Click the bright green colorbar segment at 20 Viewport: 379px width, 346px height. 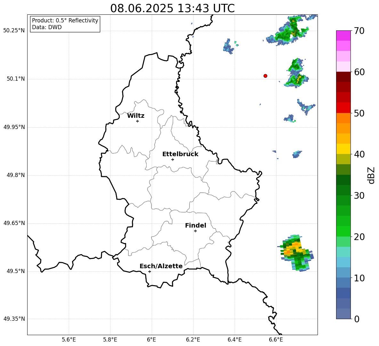(343, 231)
